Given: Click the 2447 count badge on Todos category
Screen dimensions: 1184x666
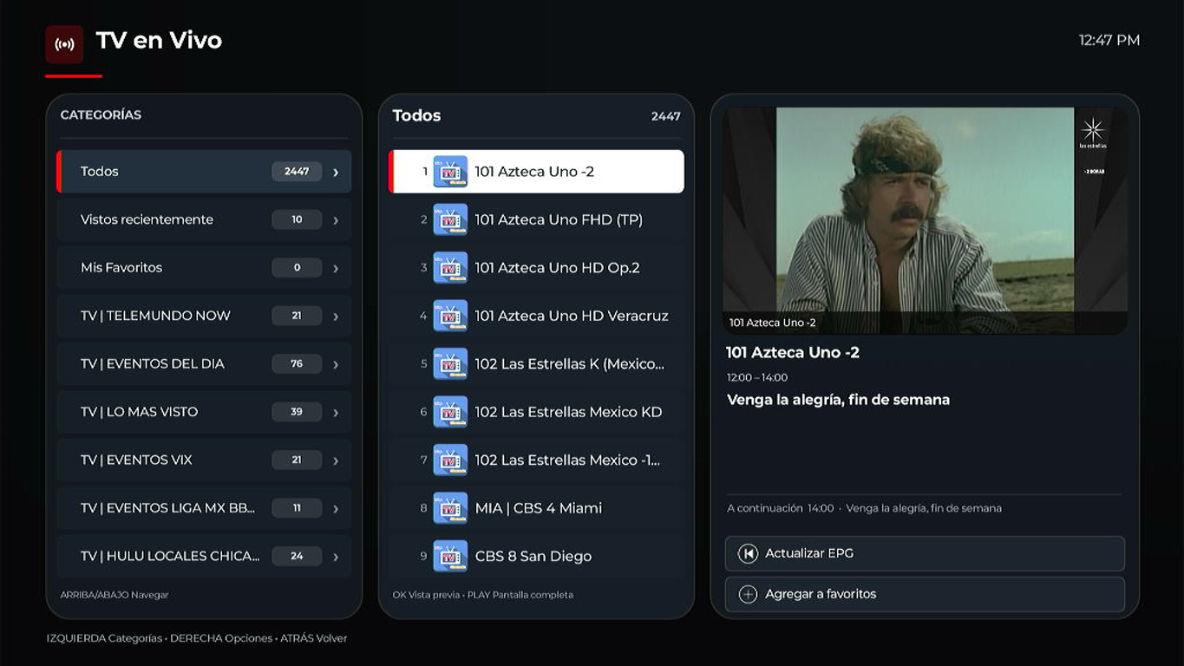Looking at the screenshot, I should 297,172.
